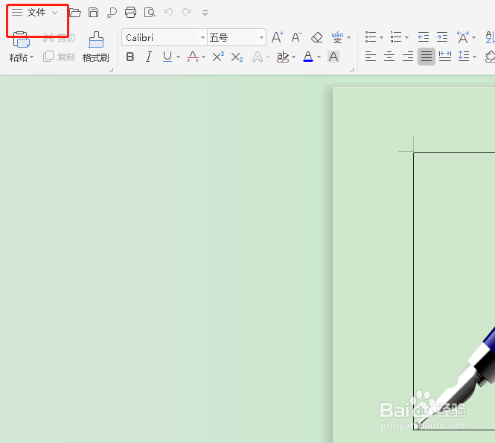Select align left
The image size is (495, 443).
tap(370, 57)
